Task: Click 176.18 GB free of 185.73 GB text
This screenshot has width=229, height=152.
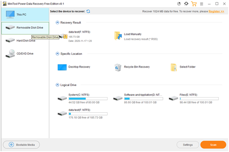Action: pyautogui.click(x=86, y=118)
